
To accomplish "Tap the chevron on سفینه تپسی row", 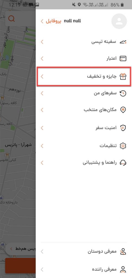I will 42,42.
